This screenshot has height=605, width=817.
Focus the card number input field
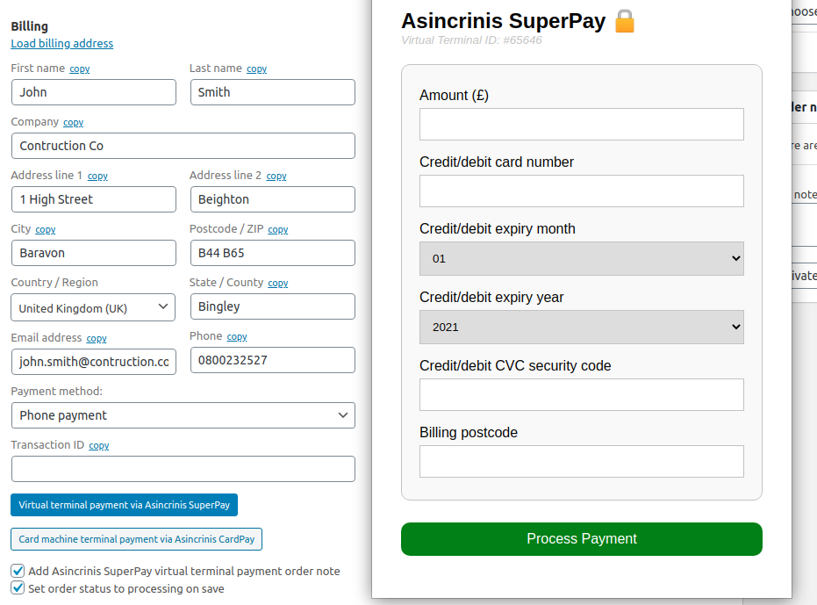[581, 191]
